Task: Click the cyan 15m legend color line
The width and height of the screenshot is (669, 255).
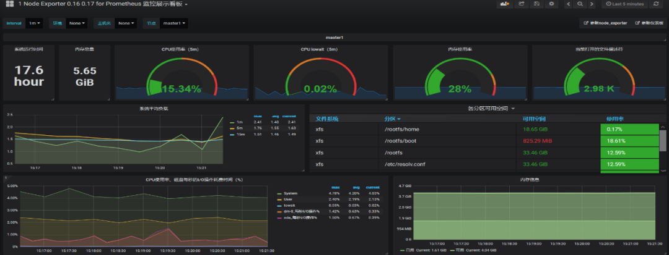Action: (x=232, y=135)
